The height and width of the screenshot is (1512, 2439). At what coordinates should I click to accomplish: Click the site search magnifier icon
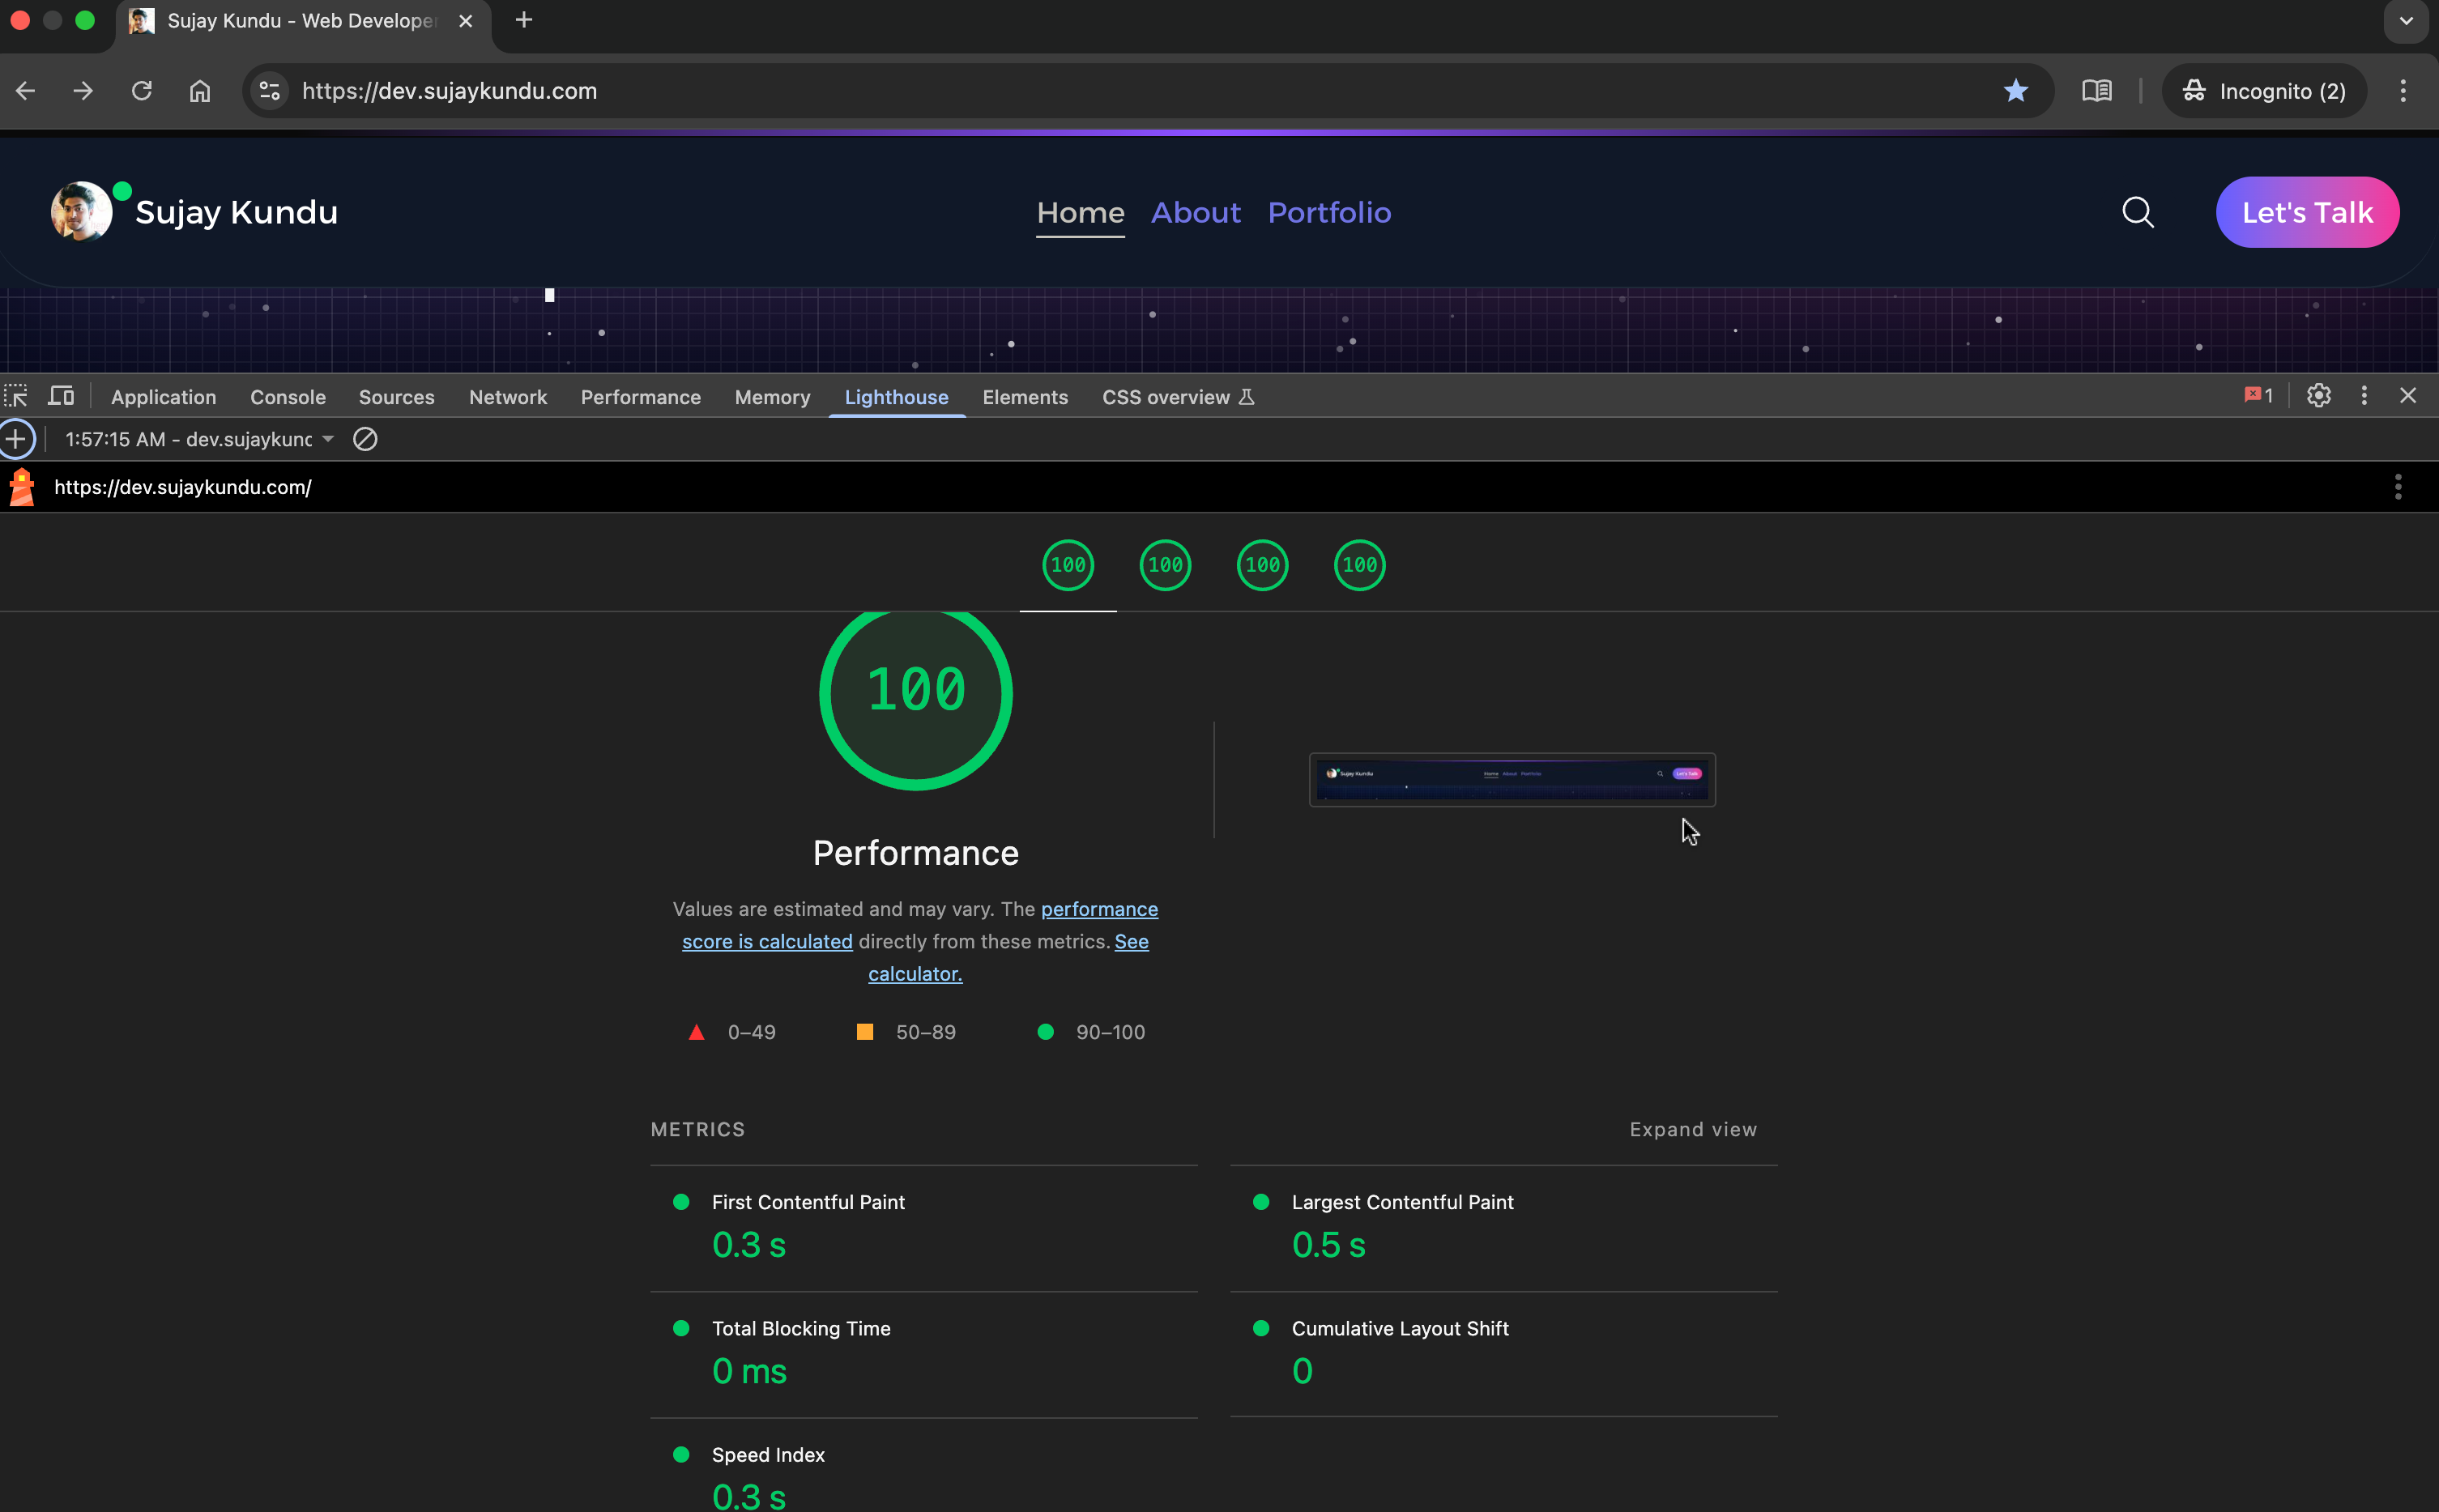tap(2137, 212)
